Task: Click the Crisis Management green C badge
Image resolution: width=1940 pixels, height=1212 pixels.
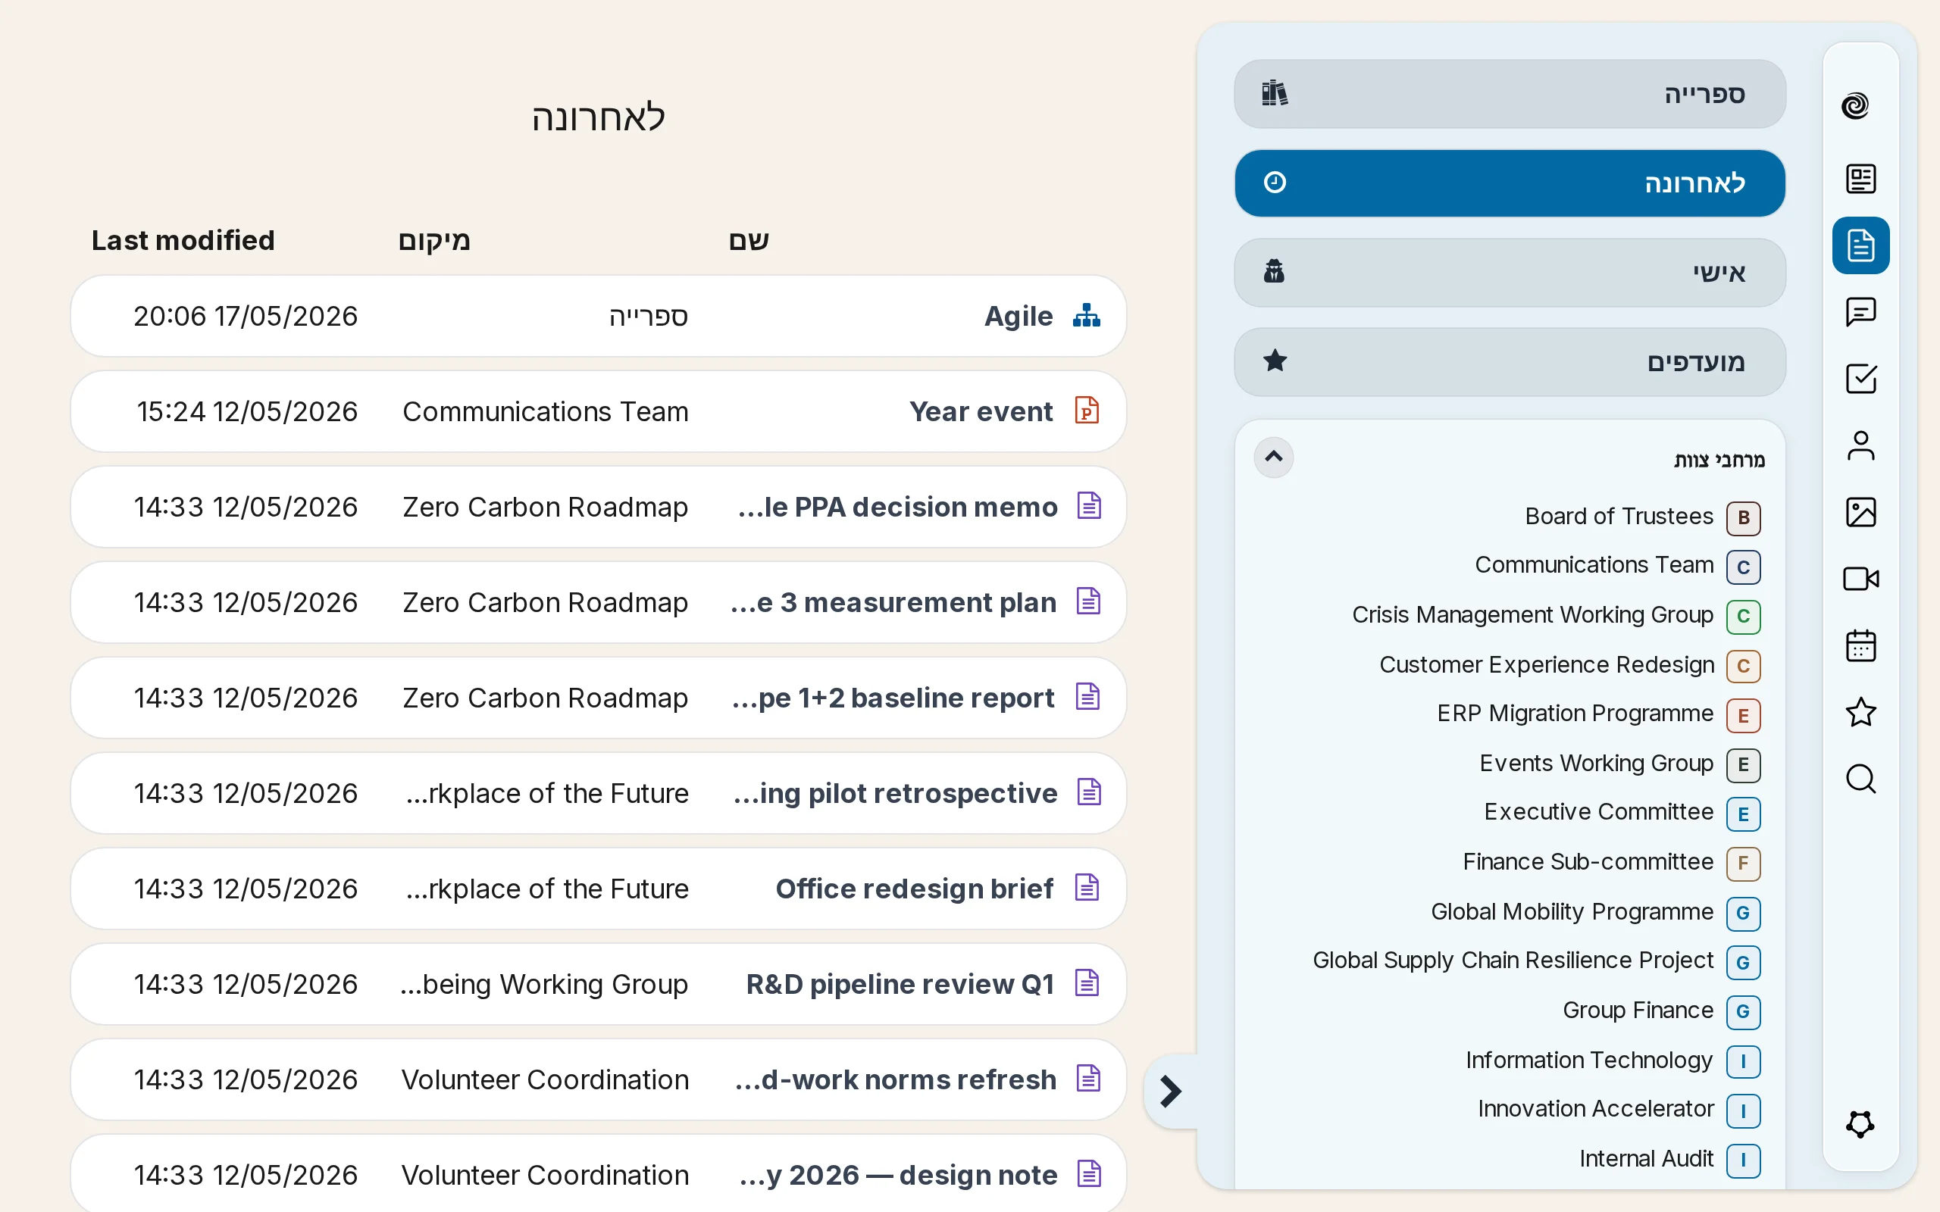Action: point(1743,617)
